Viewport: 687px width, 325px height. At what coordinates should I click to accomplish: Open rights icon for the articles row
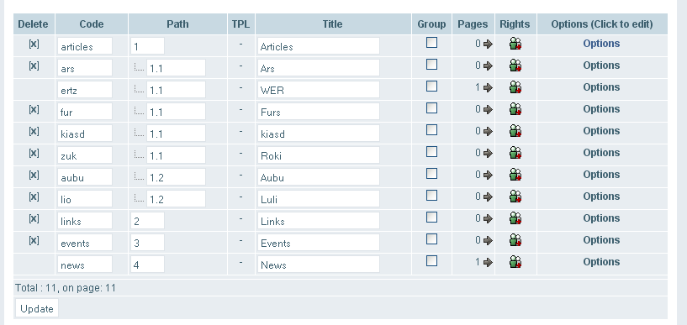point(515,44)
